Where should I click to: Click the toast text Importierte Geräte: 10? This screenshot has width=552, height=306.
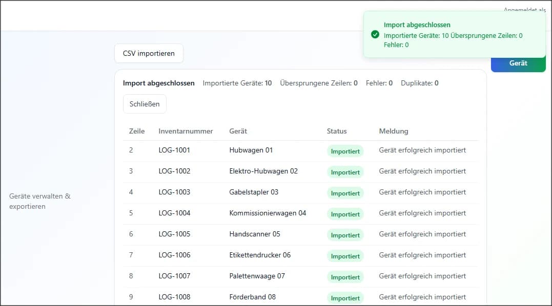coord(416,35)
